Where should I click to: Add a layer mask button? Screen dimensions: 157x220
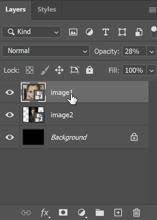coord(63,212)
